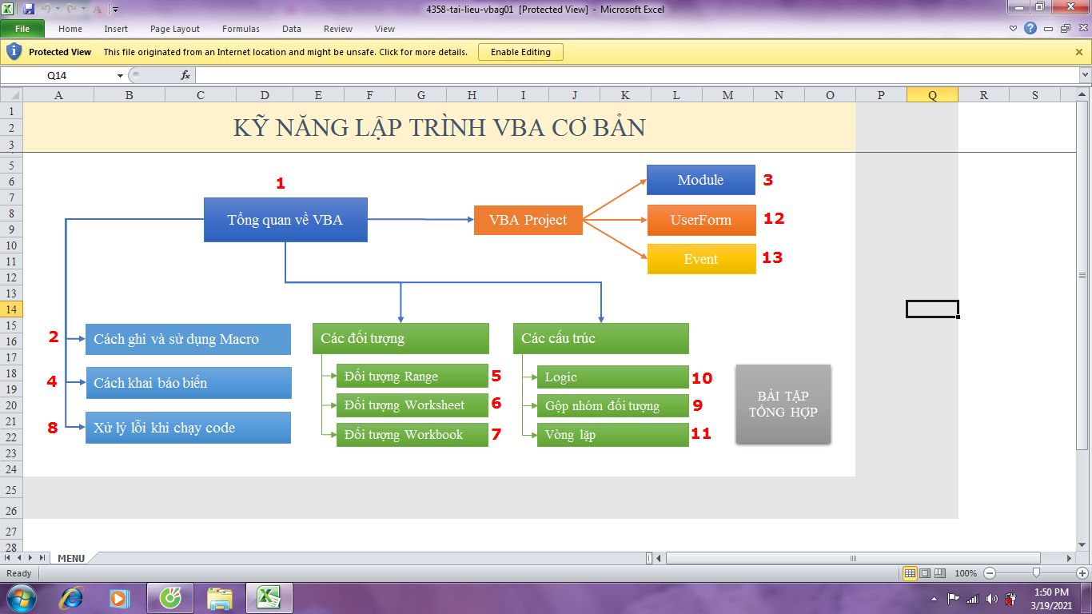The height and width of the screenshot is (614, 1092).
Task: Open the Tổng quan về VBA box
Action: pos(285,220)
